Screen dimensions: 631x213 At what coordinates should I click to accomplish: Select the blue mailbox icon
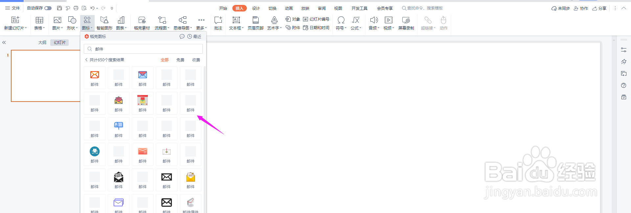coord(119,126)
